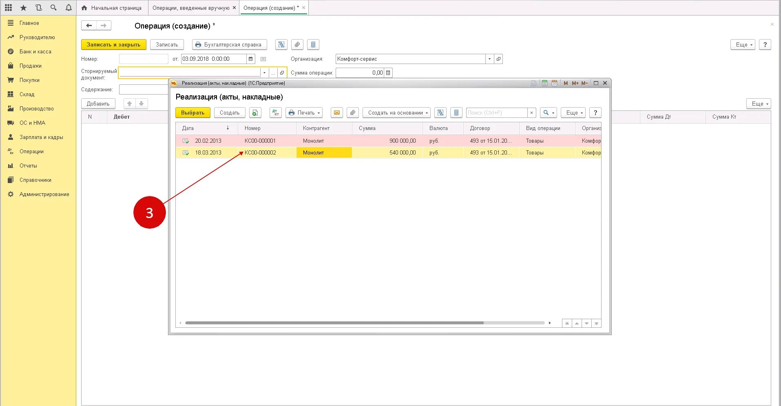This screenshot has height=406, width=781.
Task: Click Записать и закрыть button
Action: (113, 45)
